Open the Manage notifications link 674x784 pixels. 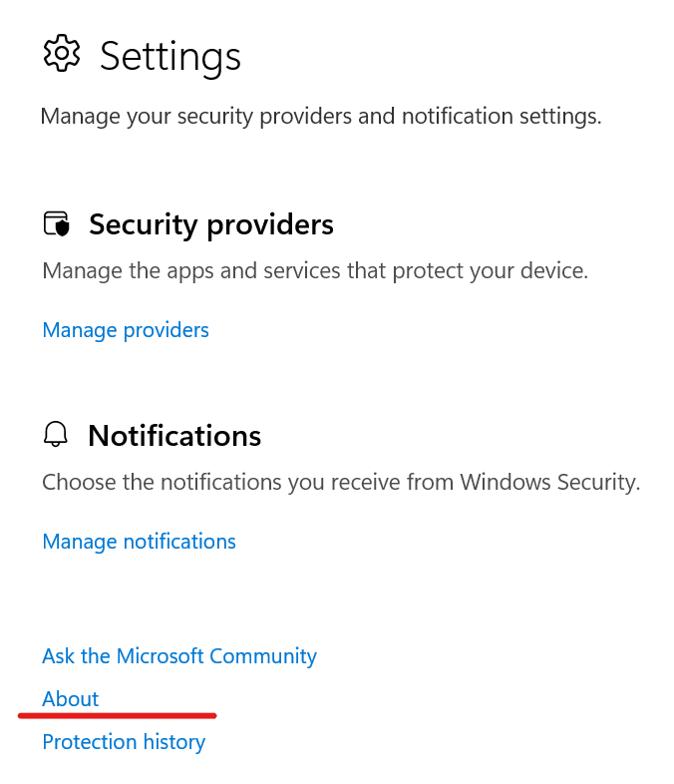tap(139, 542)
